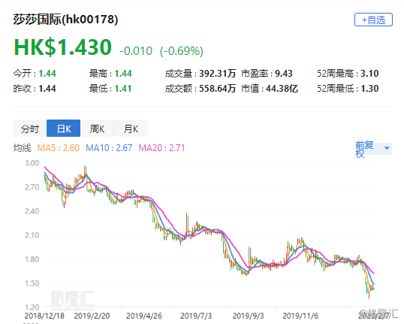Select the 最低 value 1.41
The image size is (404, 324).
tap(123, 89)
